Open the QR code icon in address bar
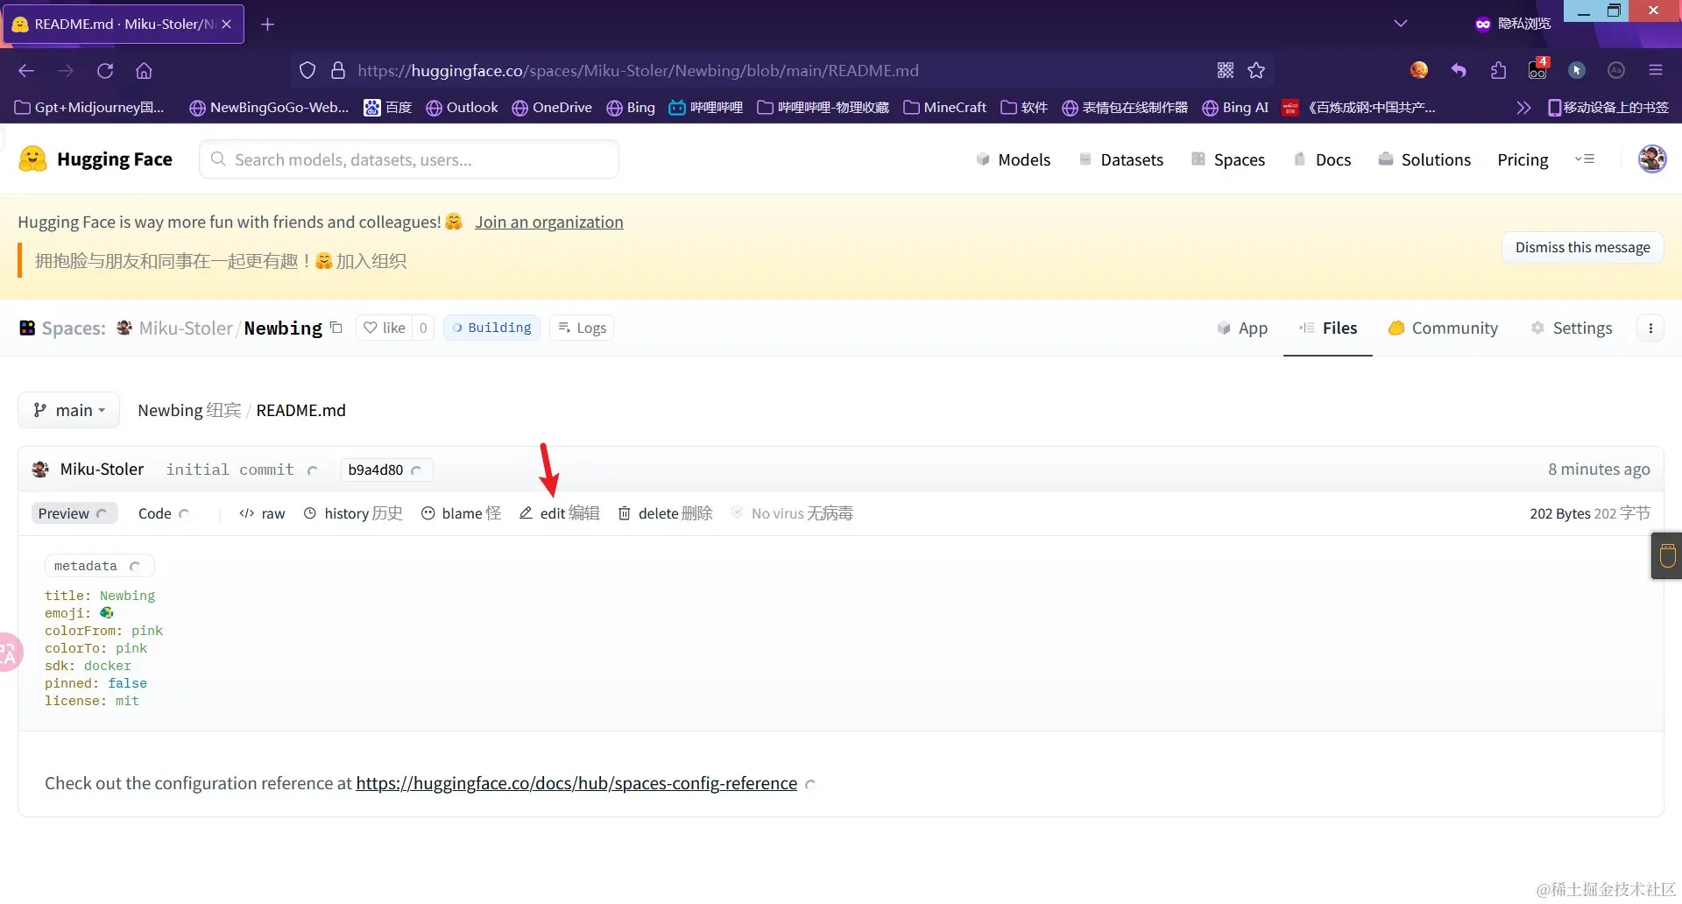The width and height of the screenshot is (1682, 904). coord(1226,71)
